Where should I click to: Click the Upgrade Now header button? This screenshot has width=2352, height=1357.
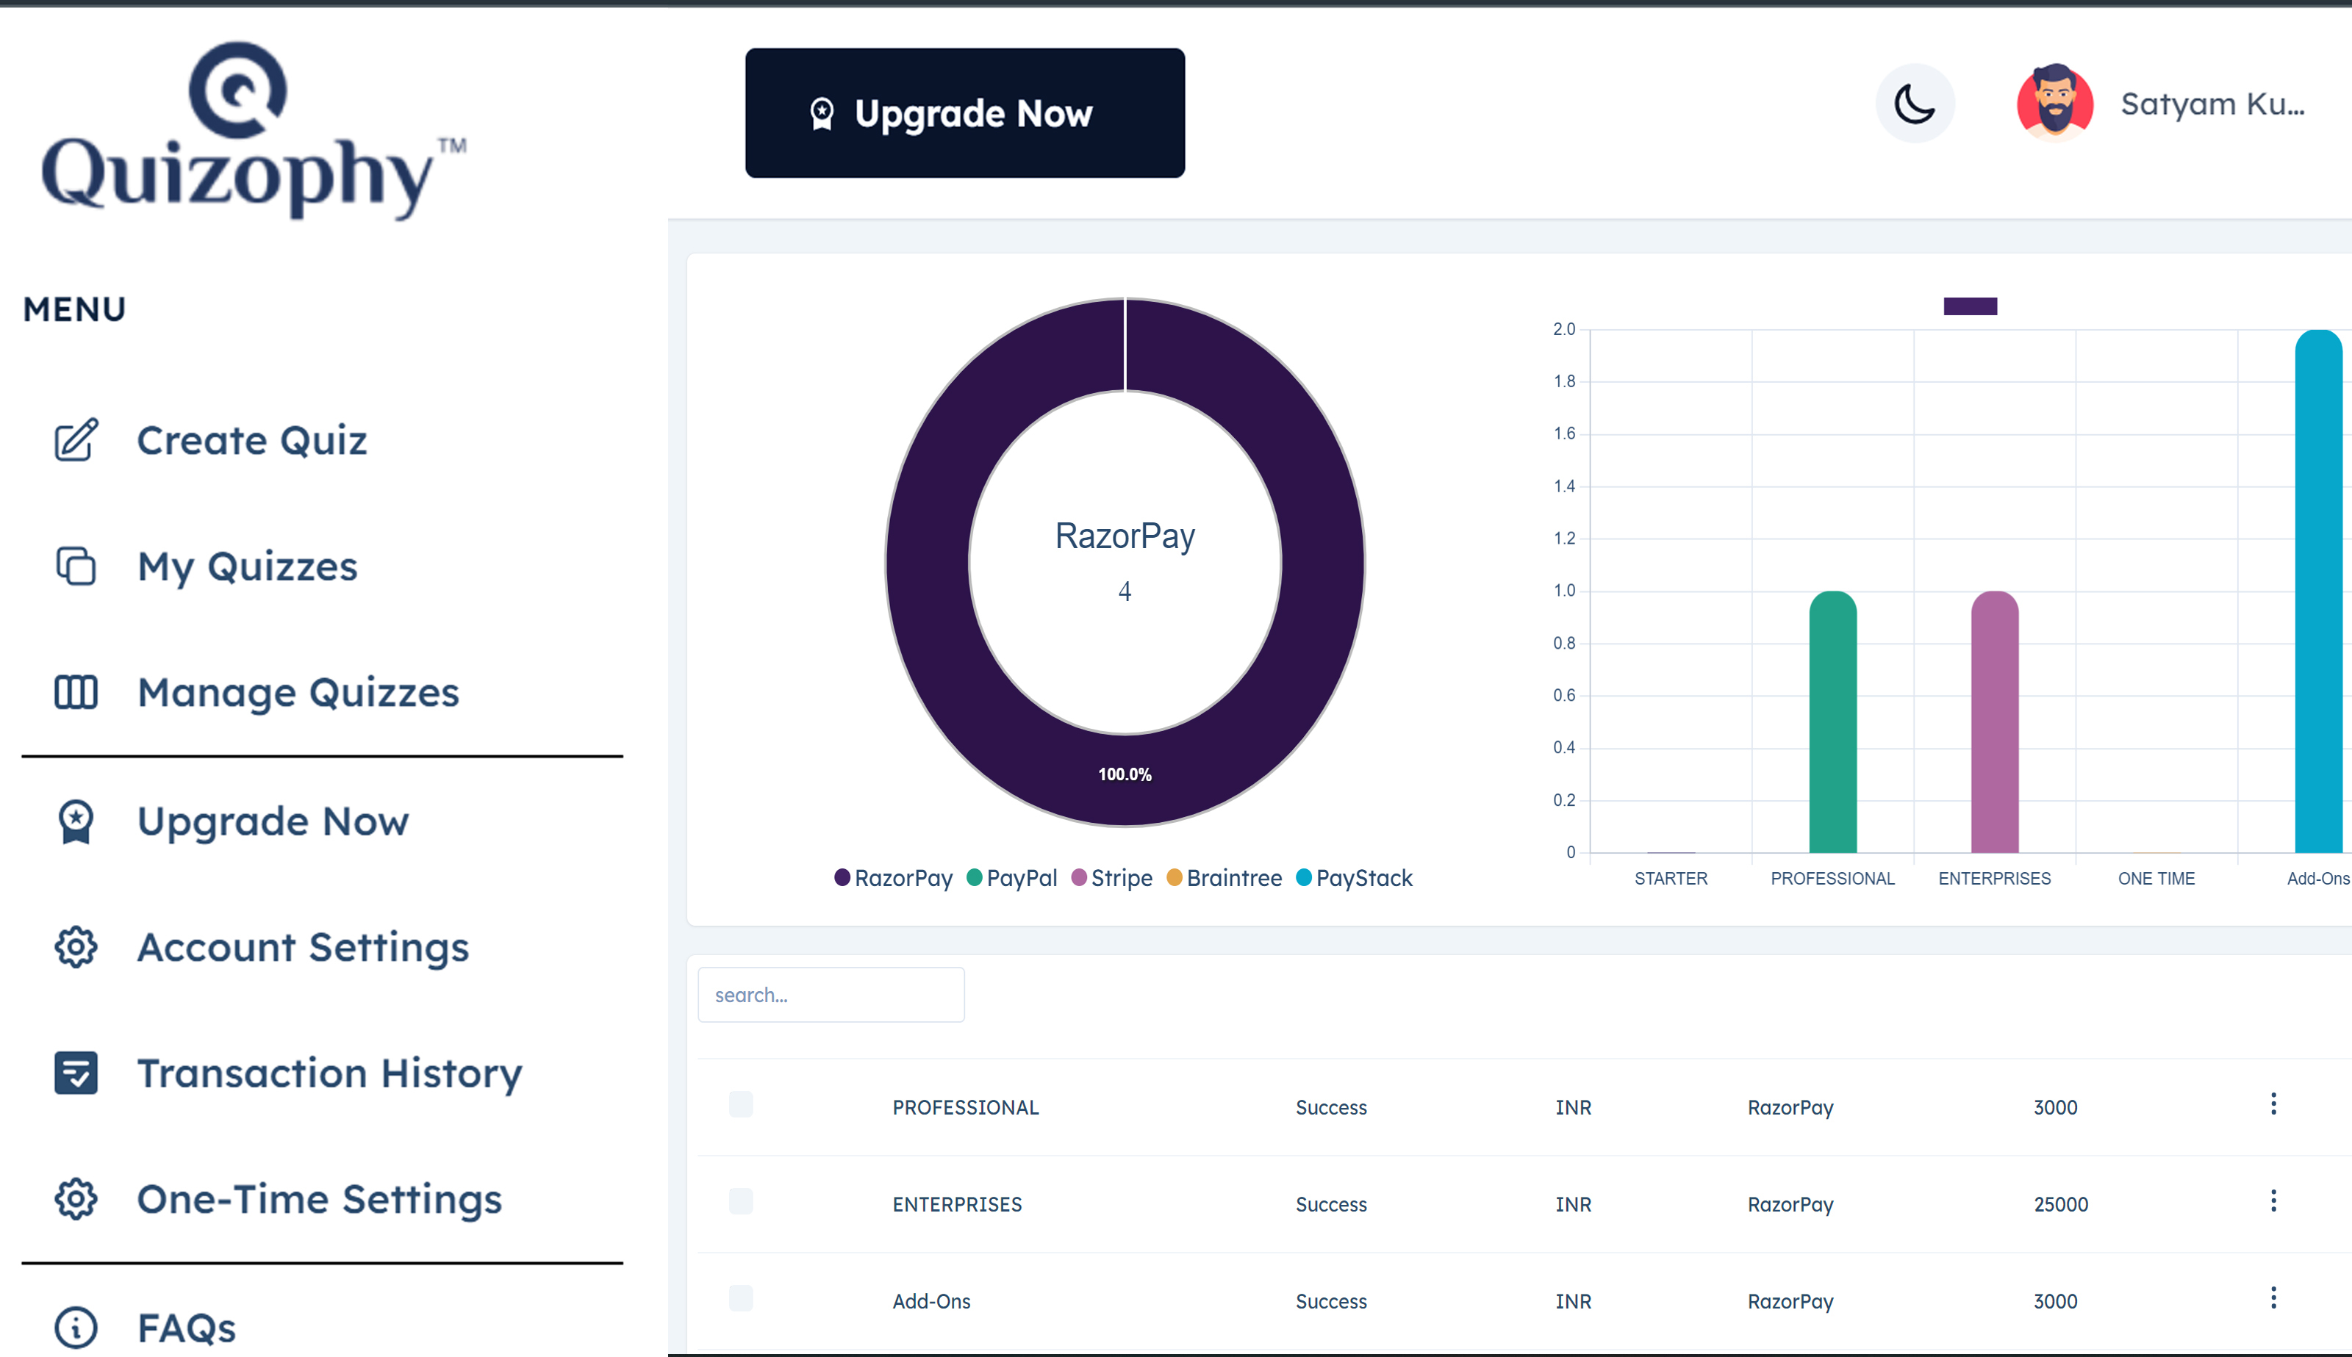click(965, 112)
